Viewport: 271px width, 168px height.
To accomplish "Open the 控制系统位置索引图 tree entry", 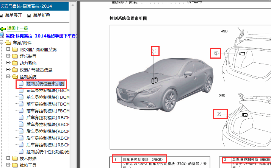I will [45, 84].
